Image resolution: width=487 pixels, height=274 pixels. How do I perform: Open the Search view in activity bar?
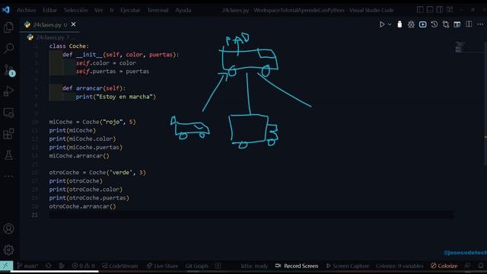coord(8,48)
